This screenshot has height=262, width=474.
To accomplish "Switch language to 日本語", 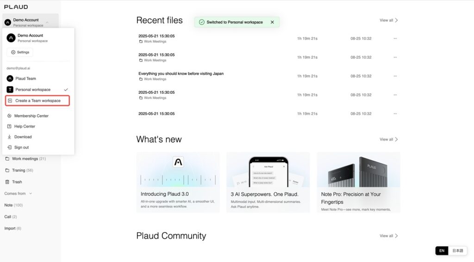I will click(x=458, y=251).
